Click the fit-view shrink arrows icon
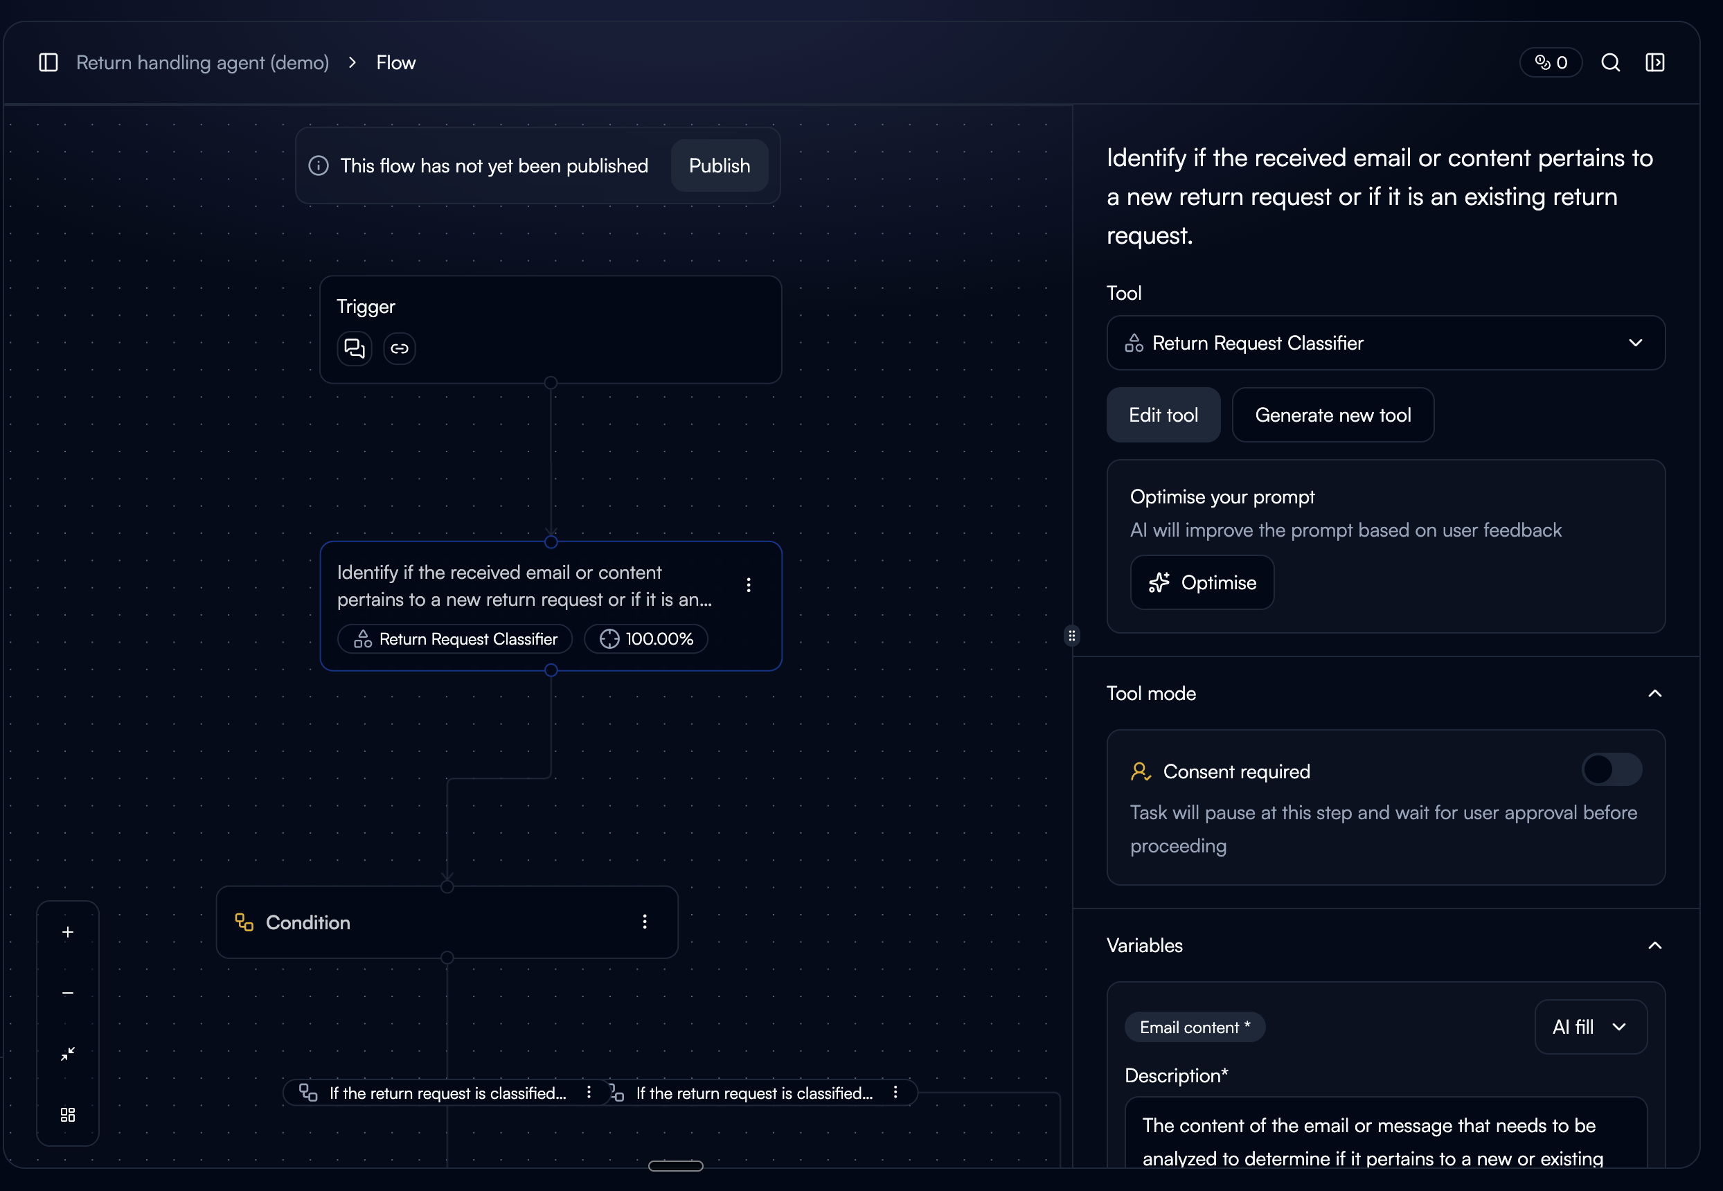 coord(68,1054)
